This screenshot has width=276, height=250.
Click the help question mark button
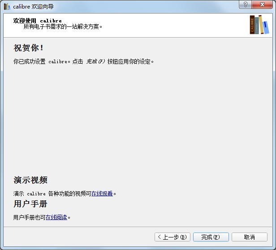pos(246,4)
